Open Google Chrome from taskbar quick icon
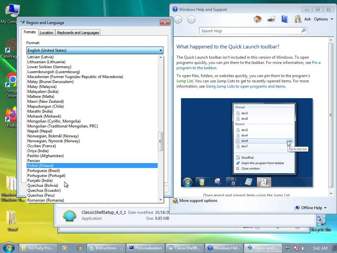The image size is (337, 253). (79, 248)
